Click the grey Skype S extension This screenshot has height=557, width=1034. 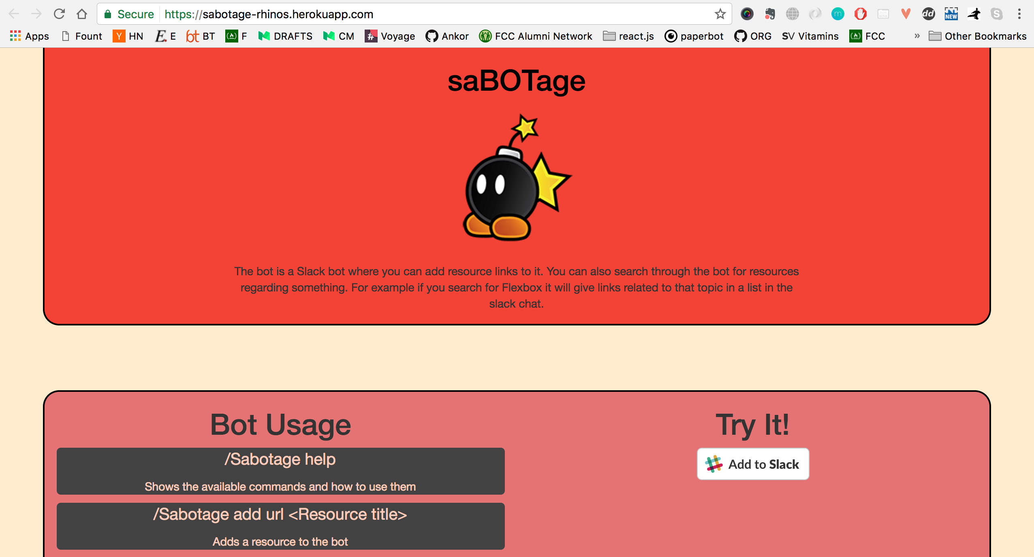997,14
